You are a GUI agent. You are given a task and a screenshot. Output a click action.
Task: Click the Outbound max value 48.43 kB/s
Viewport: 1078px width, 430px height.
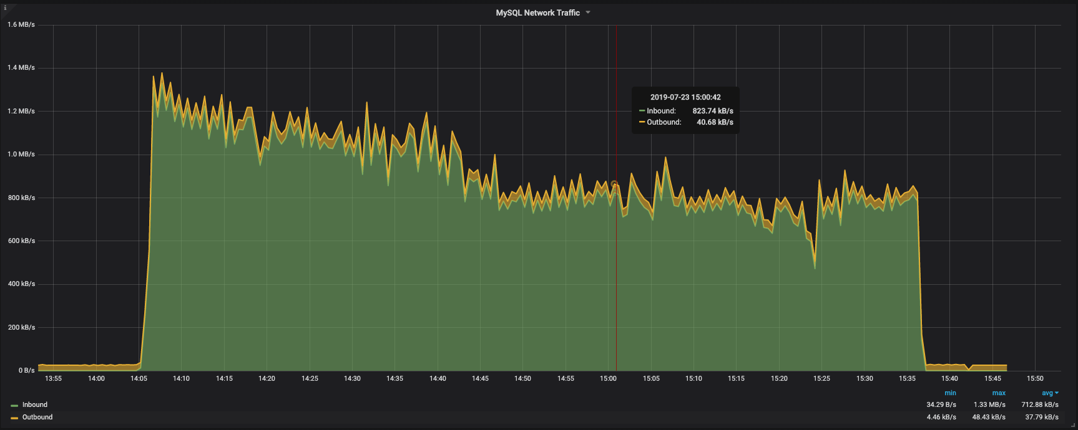pos(989,418)
